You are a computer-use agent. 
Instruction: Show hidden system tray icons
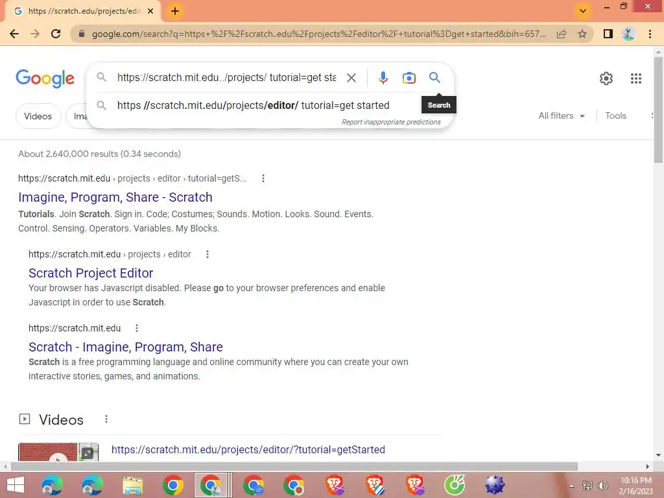coord(571,486)
